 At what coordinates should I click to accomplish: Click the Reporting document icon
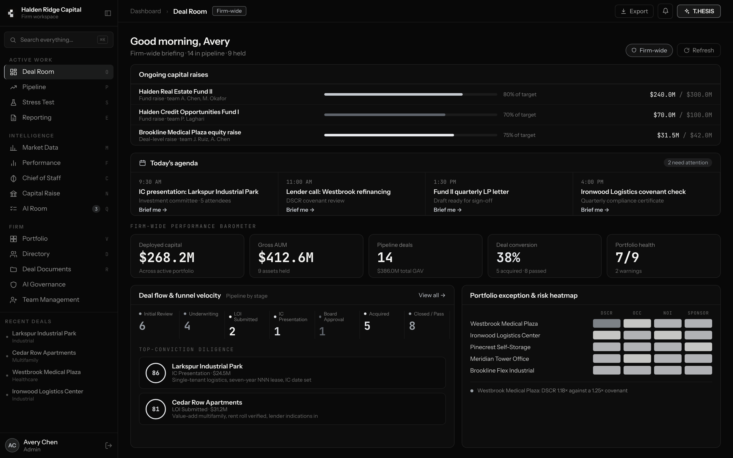13,118
